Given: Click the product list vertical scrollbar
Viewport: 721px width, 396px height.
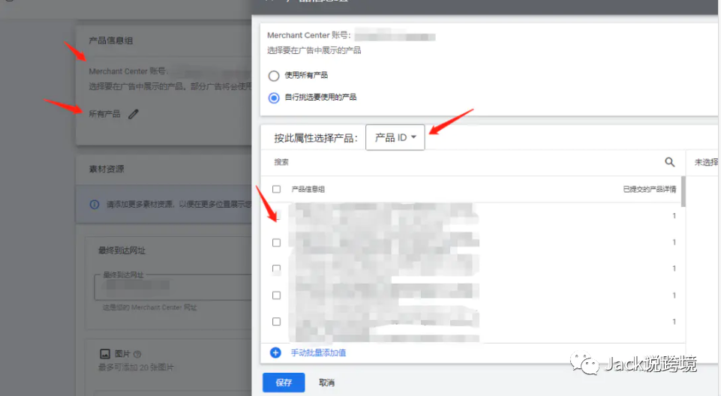Looking at the screenshot, I should [683, 192].
